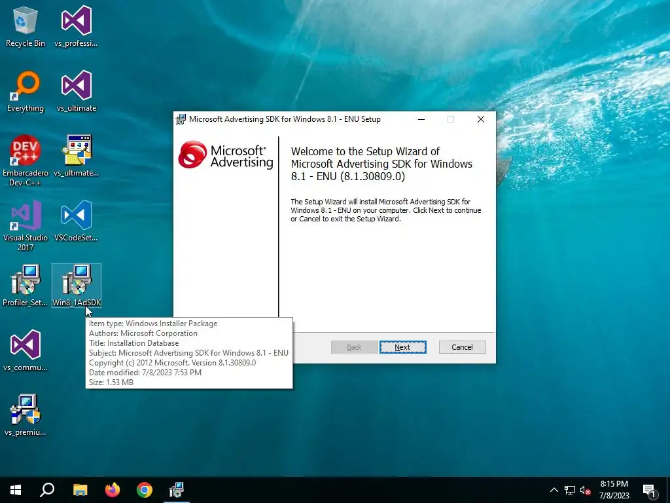Open network status tray icon
The width and height of the screenshot is (670, 503).
pyautogui.click(x=570, y=490)
